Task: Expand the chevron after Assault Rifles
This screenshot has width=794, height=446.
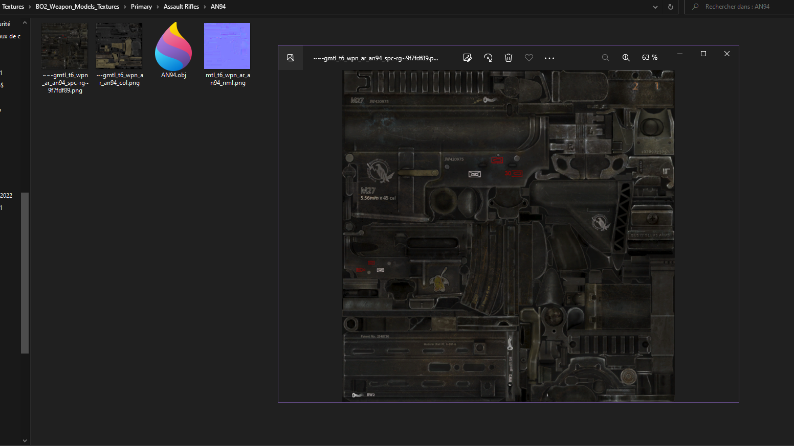Action: [x=205, y=7]
